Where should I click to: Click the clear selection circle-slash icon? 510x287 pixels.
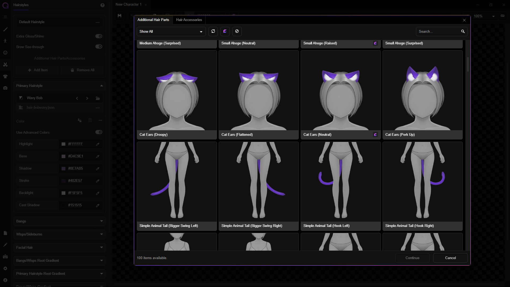pyautogui.click(x=237, y=31)
